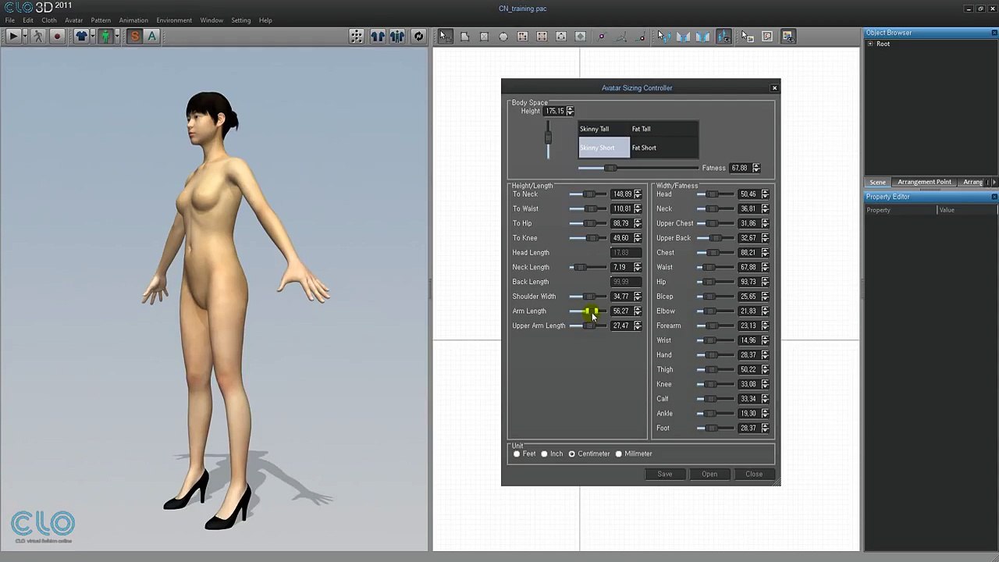Click the Shoulder Width value field
Image resolution: width=999 pixels, height=562 pixels.
621,297
